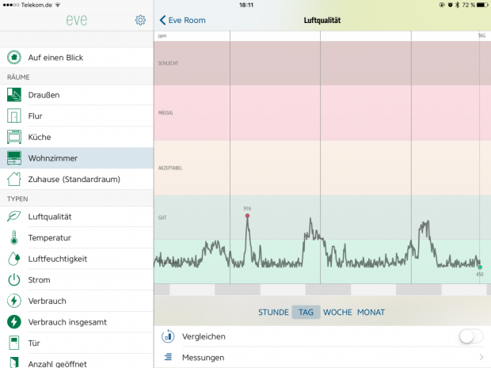491x368 pixels.
Task: Tap the GUT quality band label
Action: [162, 218]
